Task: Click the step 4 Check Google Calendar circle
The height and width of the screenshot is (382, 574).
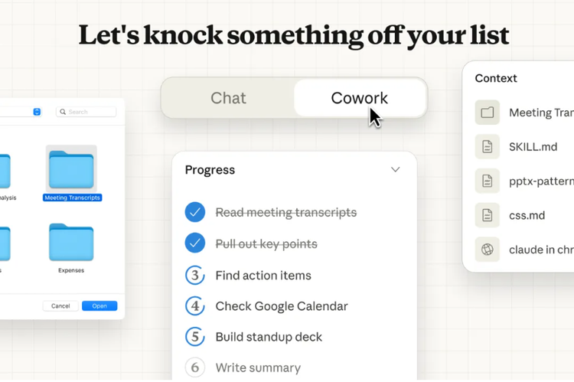Action: tap(195, 306)
